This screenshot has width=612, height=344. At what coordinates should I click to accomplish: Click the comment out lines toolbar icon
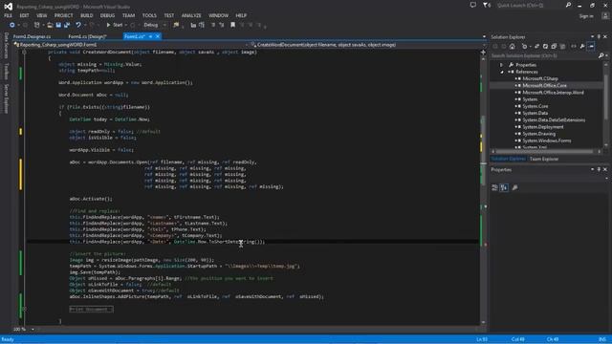213,25
